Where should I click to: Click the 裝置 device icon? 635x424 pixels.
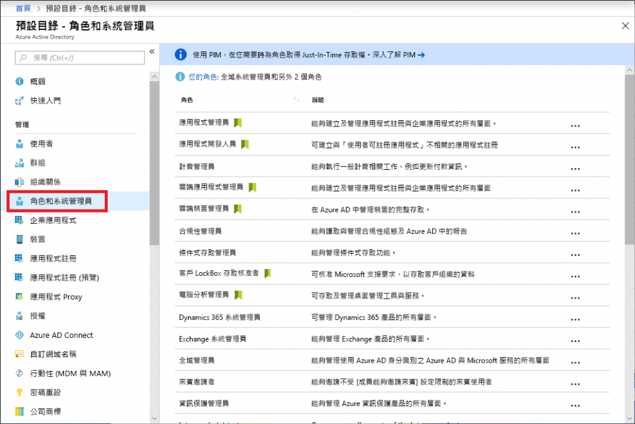pos(19,239)
